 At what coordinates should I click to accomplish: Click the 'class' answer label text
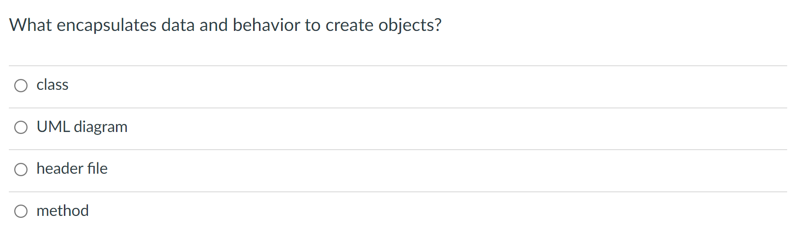(x=53, y=85)
